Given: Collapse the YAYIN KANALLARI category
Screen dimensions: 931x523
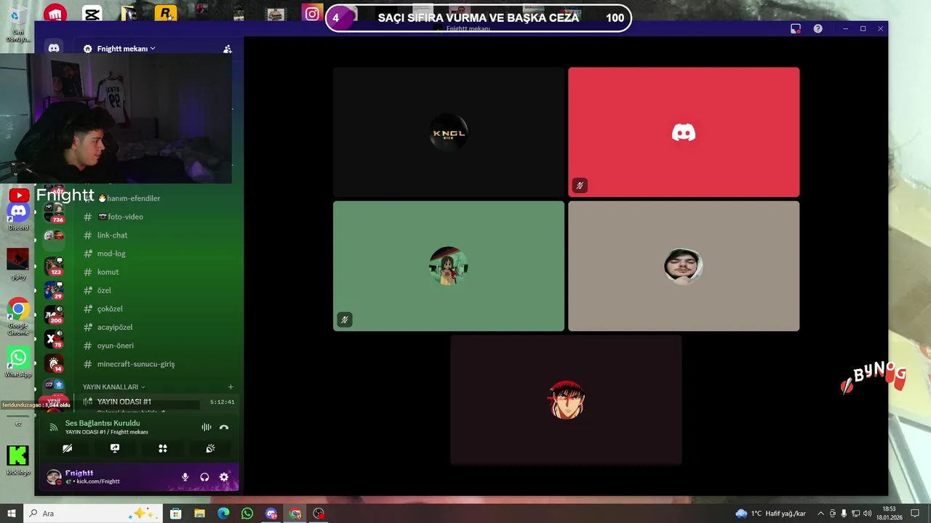Looking at the screenshot, I should click(x=114, y=387).
